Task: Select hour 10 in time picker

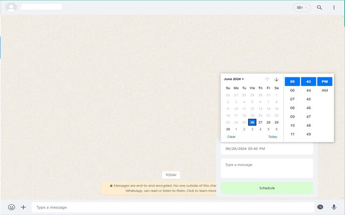Action: 292,125
